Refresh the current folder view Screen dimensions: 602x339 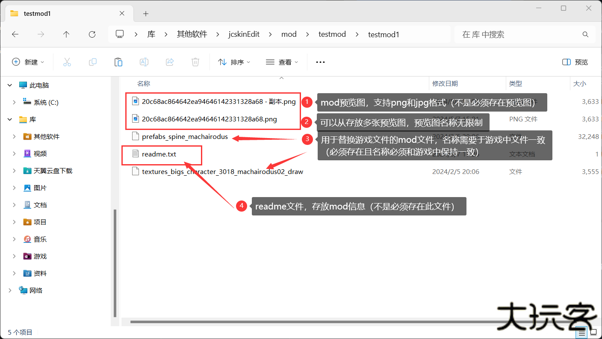pos(92,35)
